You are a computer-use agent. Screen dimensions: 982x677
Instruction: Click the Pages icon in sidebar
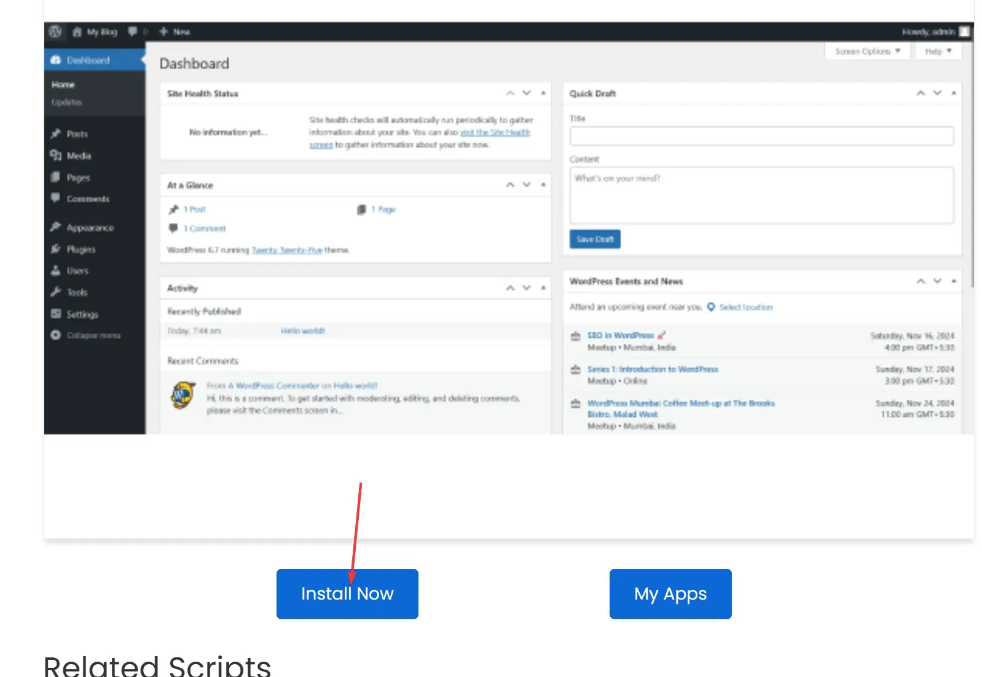(56, 177)
